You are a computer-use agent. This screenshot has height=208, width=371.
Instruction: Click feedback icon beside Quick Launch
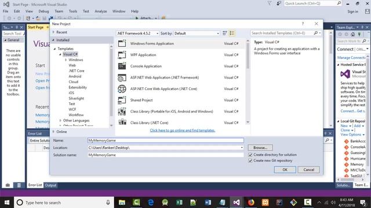(279, 3)
